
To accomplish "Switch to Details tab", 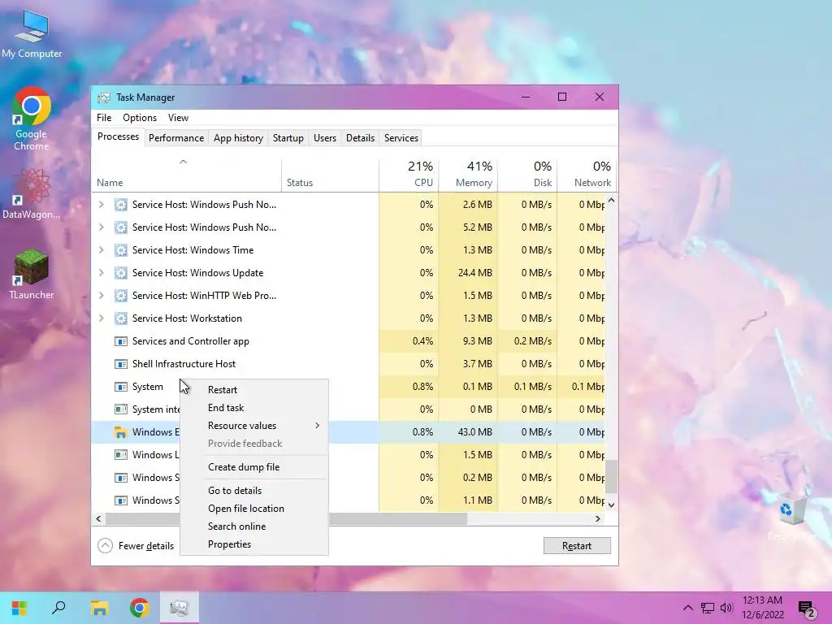I will point(360,138).
